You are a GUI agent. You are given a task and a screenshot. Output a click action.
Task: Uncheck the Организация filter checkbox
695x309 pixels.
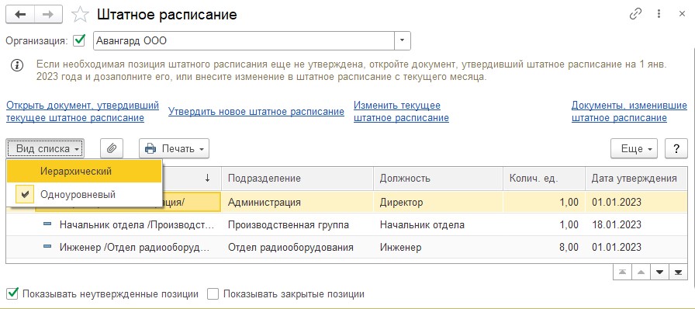pos(79,41)
